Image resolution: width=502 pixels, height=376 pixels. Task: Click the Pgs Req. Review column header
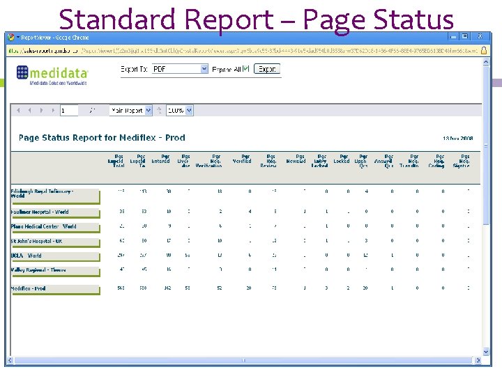[x=268, y=161]
